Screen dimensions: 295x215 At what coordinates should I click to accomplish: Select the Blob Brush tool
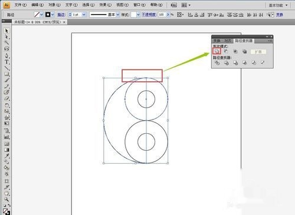click(6, 92)
